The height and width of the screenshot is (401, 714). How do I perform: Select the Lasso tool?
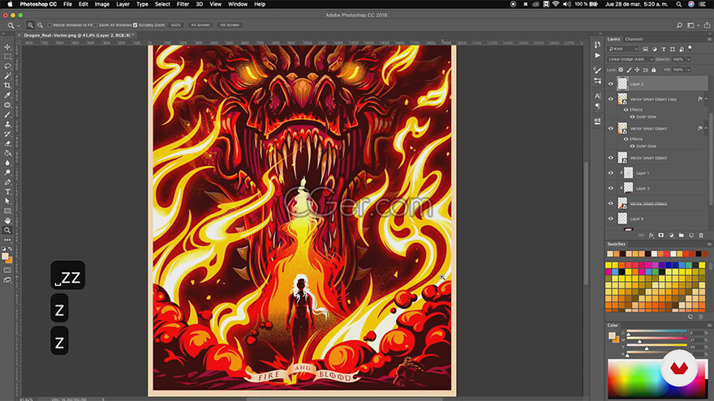pyautogui.click(x=7, y=66)
